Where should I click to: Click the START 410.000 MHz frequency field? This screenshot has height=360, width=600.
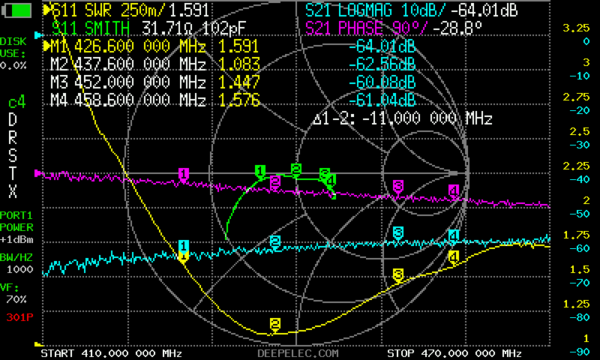[x=111, y=353]
